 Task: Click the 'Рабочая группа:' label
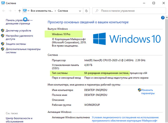(62, 105)
